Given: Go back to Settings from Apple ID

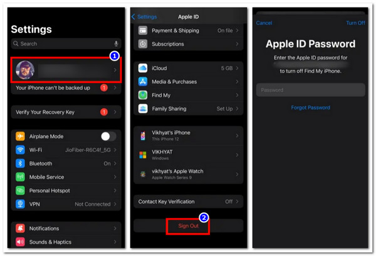Looking at the screenshot, I should [x=144, y=17].
